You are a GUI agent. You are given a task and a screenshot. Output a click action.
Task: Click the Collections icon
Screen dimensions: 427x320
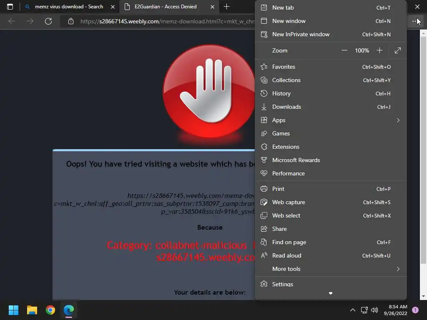coord(264,80)
